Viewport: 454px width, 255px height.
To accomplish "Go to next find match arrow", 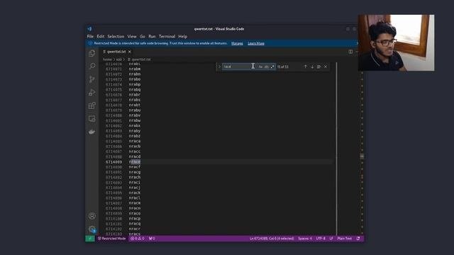I will tap(312, 67).
